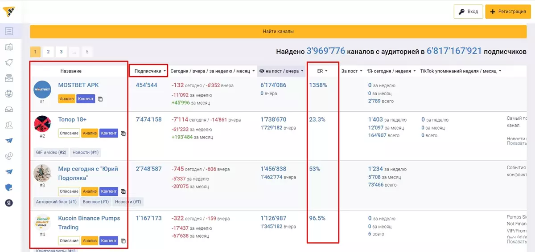535x252 pixels.
Task: Copy icon in MOSTBET APK row
Action: (x=100, y=99)
